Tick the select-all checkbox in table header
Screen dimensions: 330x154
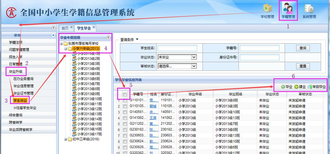(125, 95)
